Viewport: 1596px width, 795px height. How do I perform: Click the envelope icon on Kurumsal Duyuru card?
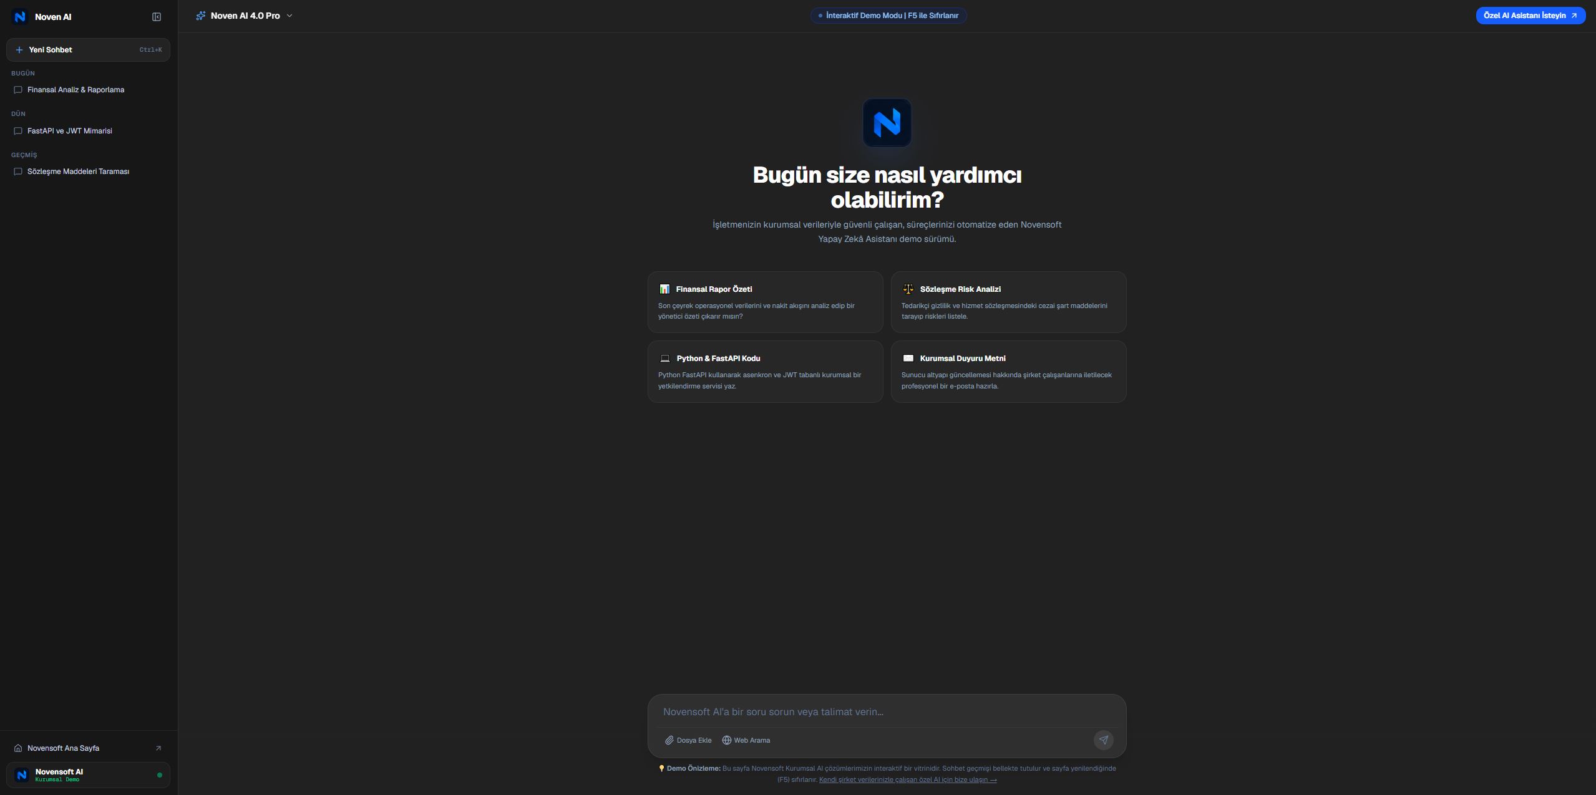pos(908,358)
